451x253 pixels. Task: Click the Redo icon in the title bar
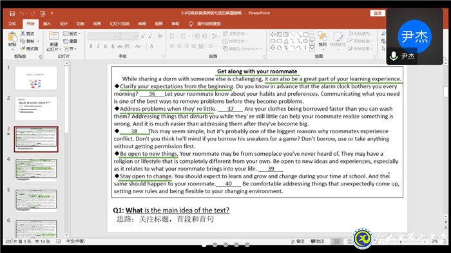click(33, 14)
